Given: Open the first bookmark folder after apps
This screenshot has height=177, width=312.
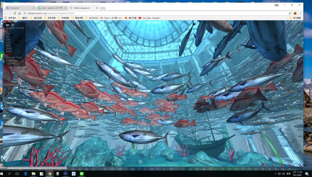Looking at the screenshot, I should point(23,18).
